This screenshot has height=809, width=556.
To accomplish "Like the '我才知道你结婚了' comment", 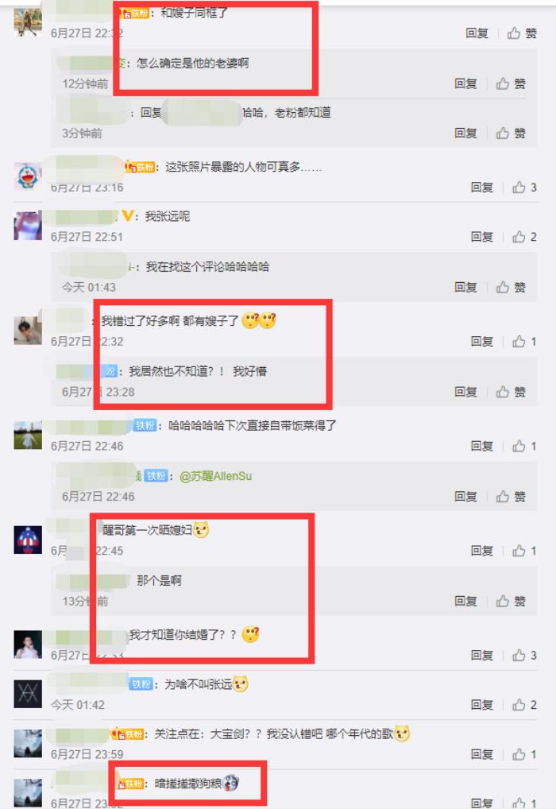I will click(x=524, y=656).
